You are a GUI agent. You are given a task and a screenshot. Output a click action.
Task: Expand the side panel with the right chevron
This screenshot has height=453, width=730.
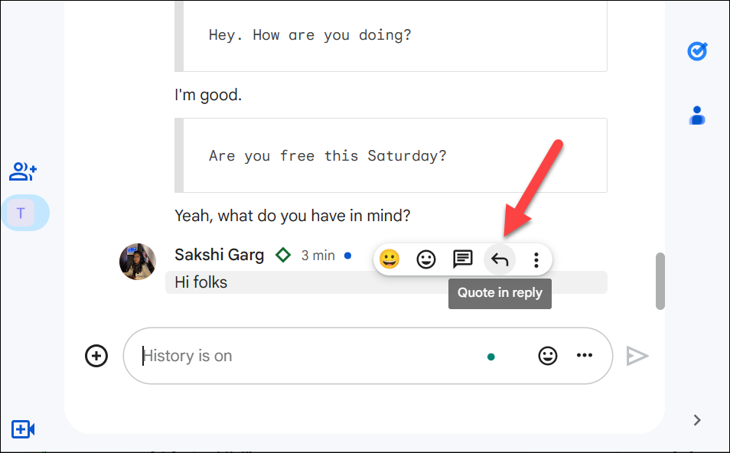(x=696, y=420)
